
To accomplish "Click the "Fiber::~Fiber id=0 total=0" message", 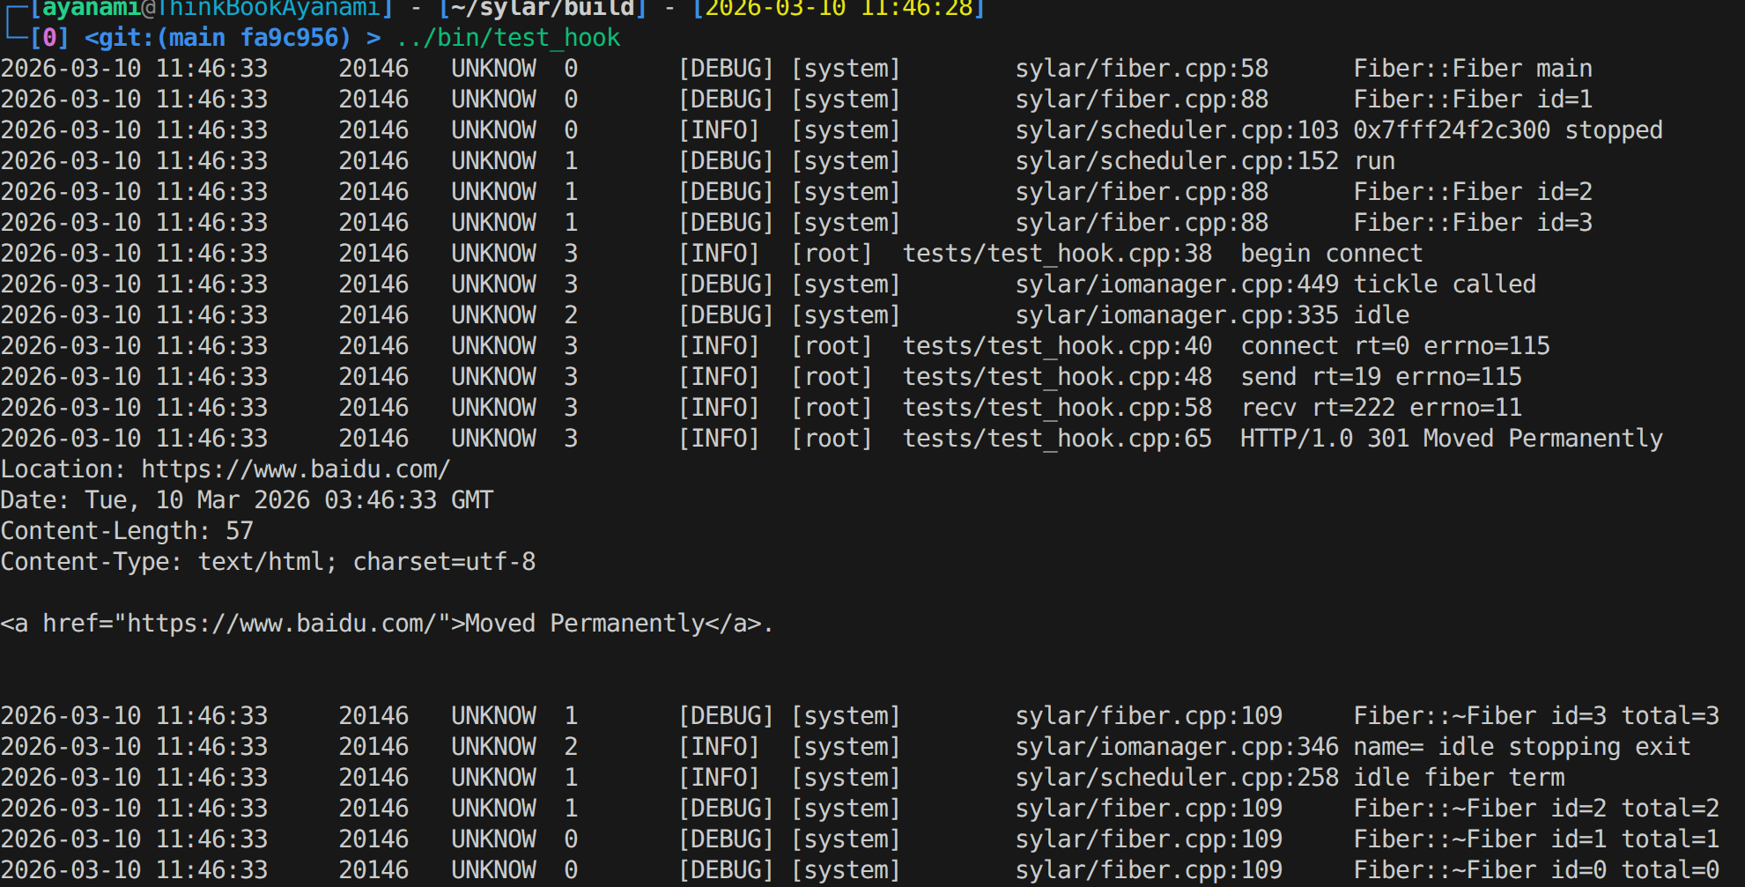I will click(x=1536, y=870).
